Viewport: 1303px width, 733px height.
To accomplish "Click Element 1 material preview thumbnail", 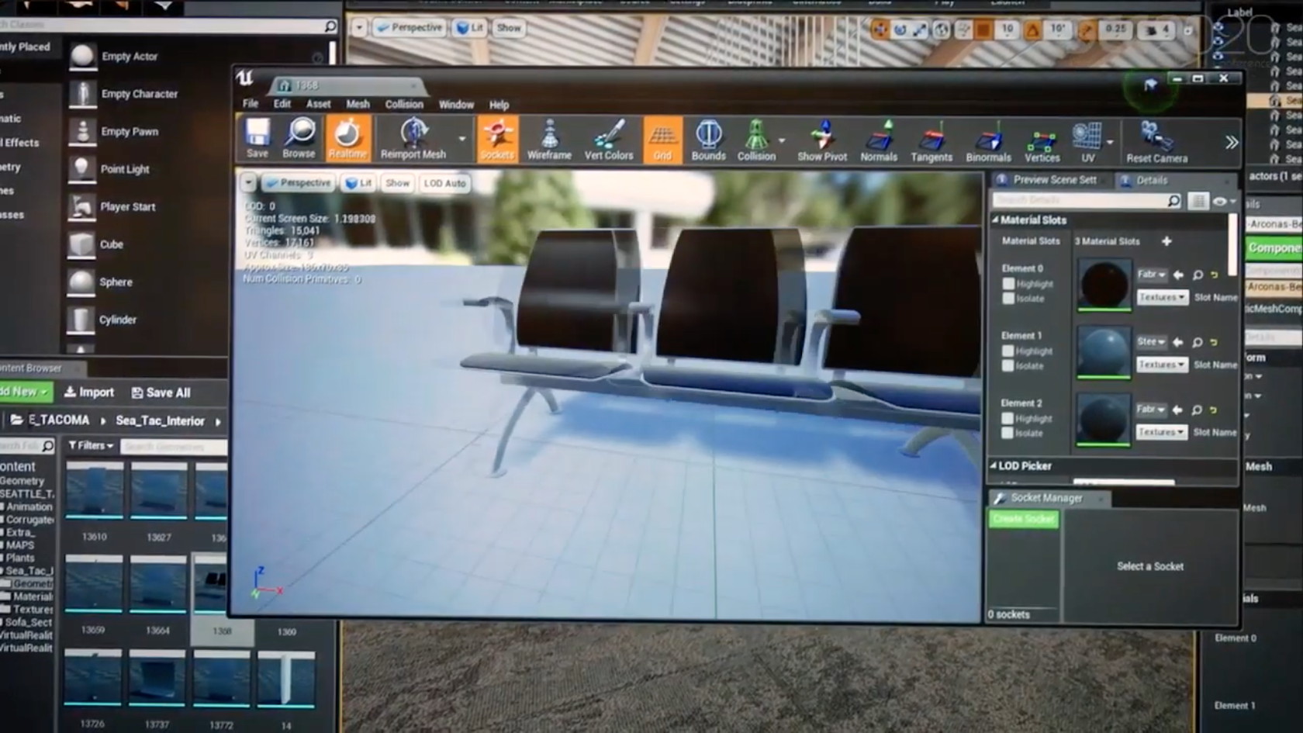I will (x=1103, y=352).
